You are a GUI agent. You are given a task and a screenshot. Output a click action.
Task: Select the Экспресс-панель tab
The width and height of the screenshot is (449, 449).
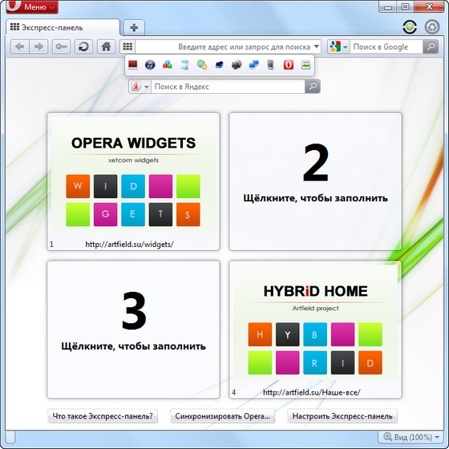63,27
